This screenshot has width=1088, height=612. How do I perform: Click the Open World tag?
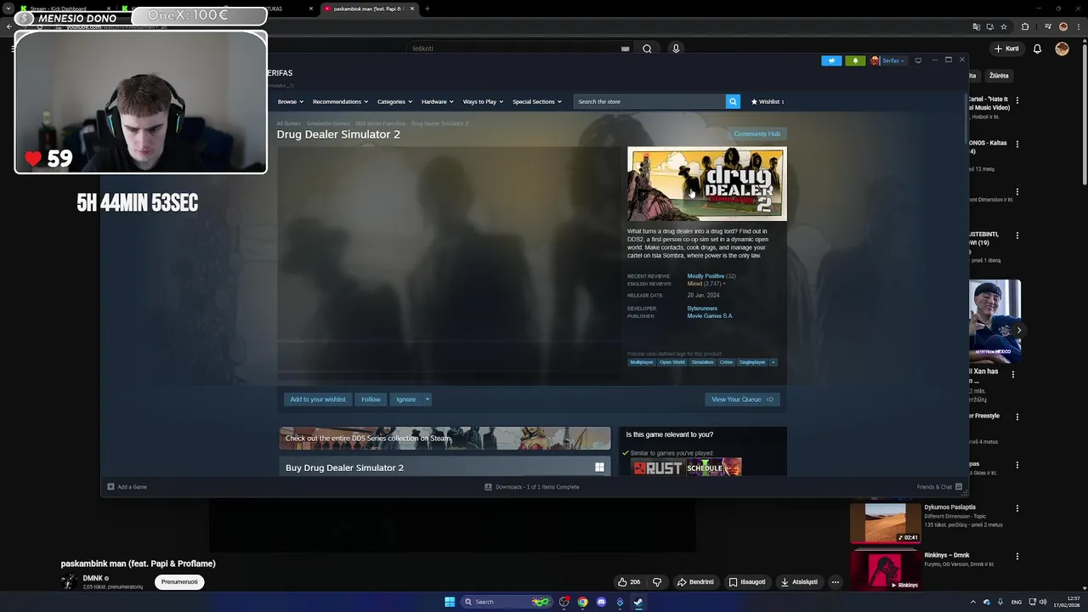671,362
